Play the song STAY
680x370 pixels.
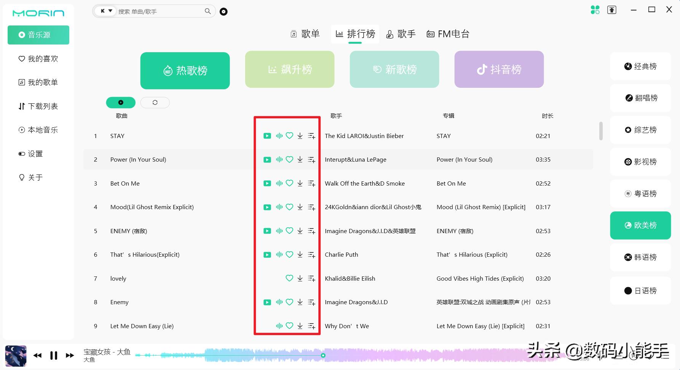(267, 136)
